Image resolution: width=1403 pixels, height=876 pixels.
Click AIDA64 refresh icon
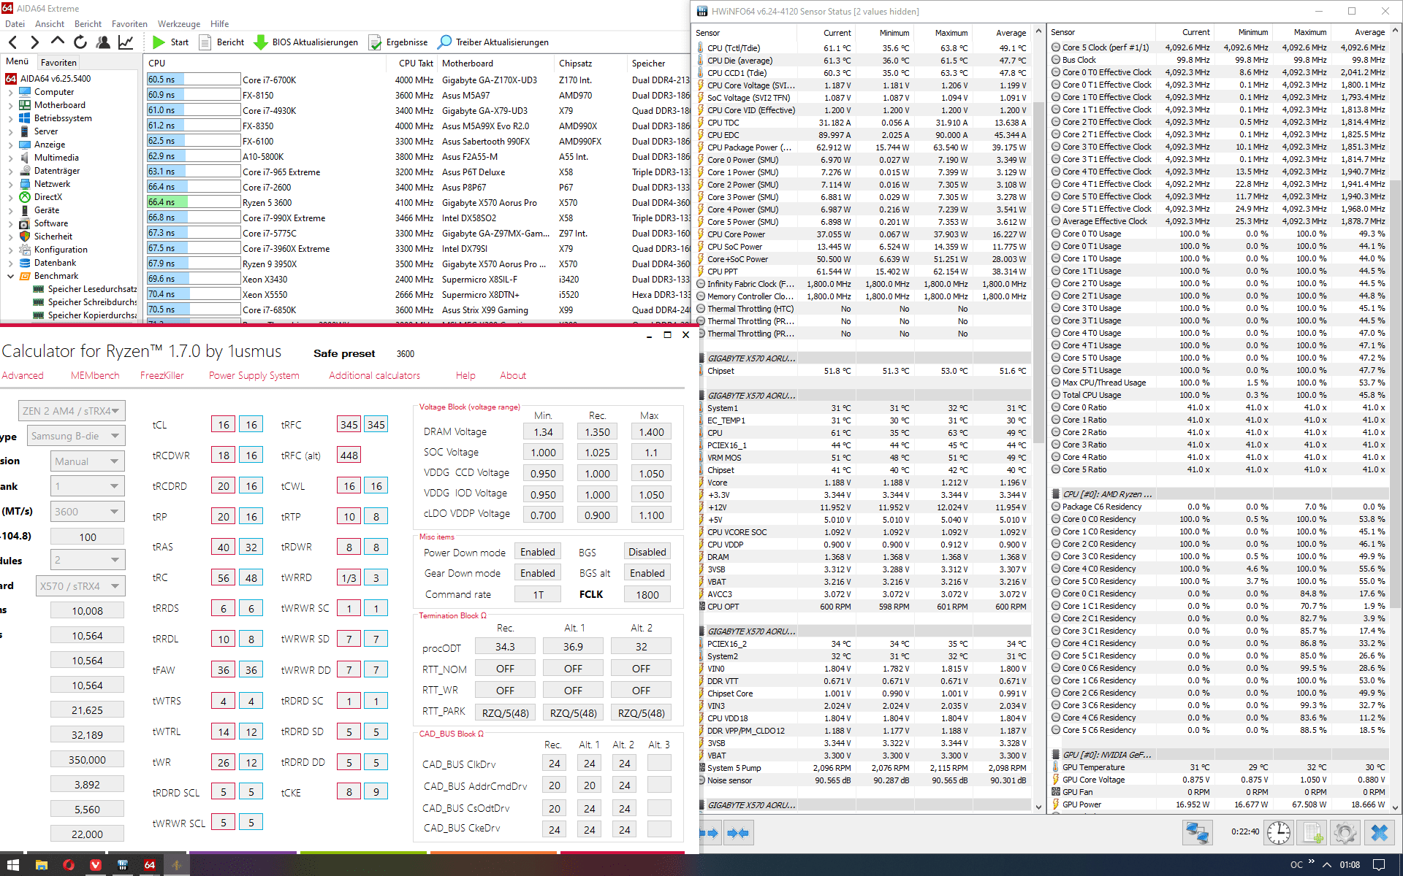(x=80, y=42)
